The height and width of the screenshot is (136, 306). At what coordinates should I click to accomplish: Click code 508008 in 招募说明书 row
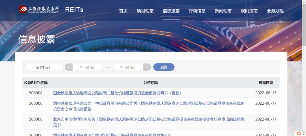tap(36, 93)
